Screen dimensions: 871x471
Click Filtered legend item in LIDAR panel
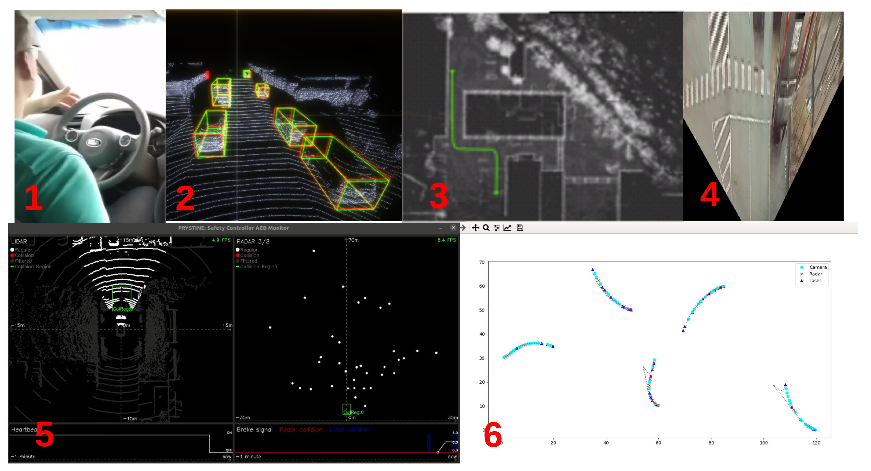[21, 261]
